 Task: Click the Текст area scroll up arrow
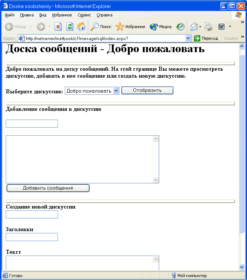tap(156, 259)
